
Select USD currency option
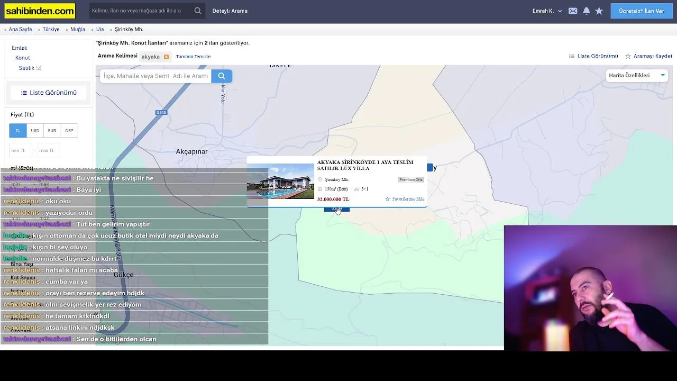35,130
